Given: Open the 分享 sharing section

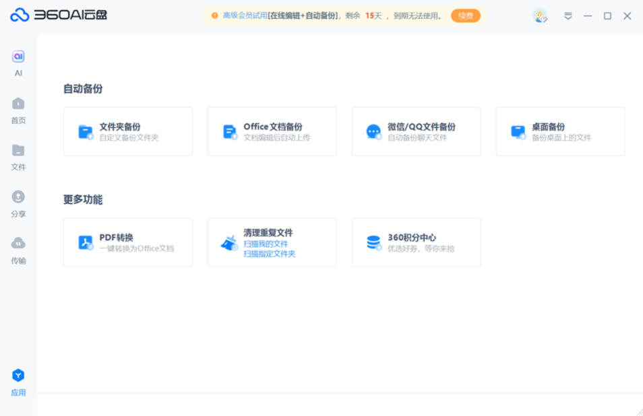Looking at the screenshot, I should [18, 202].
